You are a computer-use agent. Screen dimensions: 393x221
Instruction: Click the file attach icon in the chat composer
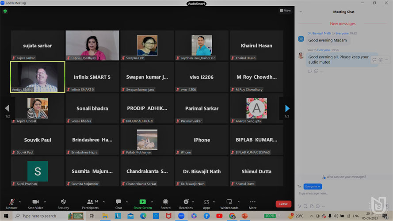(x=312, y=206)
